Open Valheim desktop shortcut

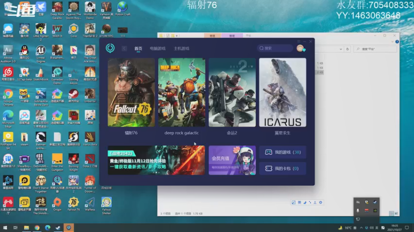click(107, 10)
